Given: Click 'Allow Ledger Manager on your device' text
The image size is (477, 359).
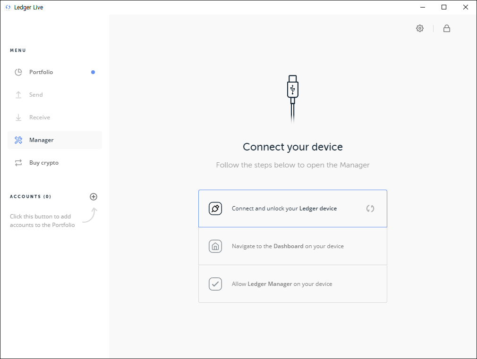Looking at the screenshot, I should (x=282, y=284).
